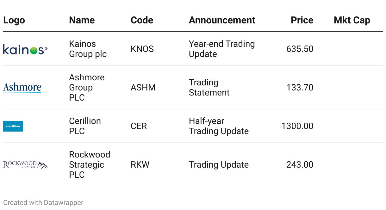Click the ASHM ticker code

143,87
